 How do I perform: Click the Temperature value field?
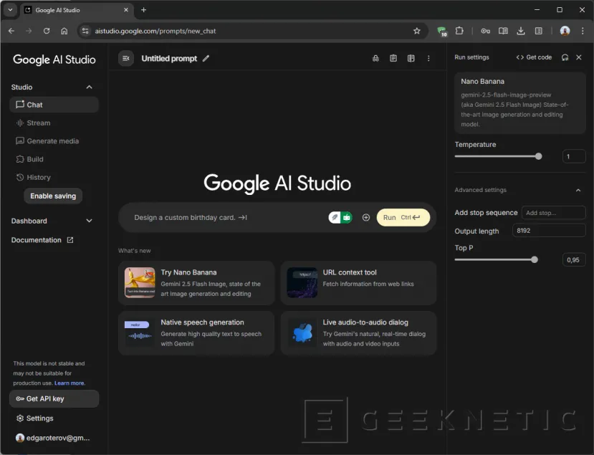click(x=573, y=156)
